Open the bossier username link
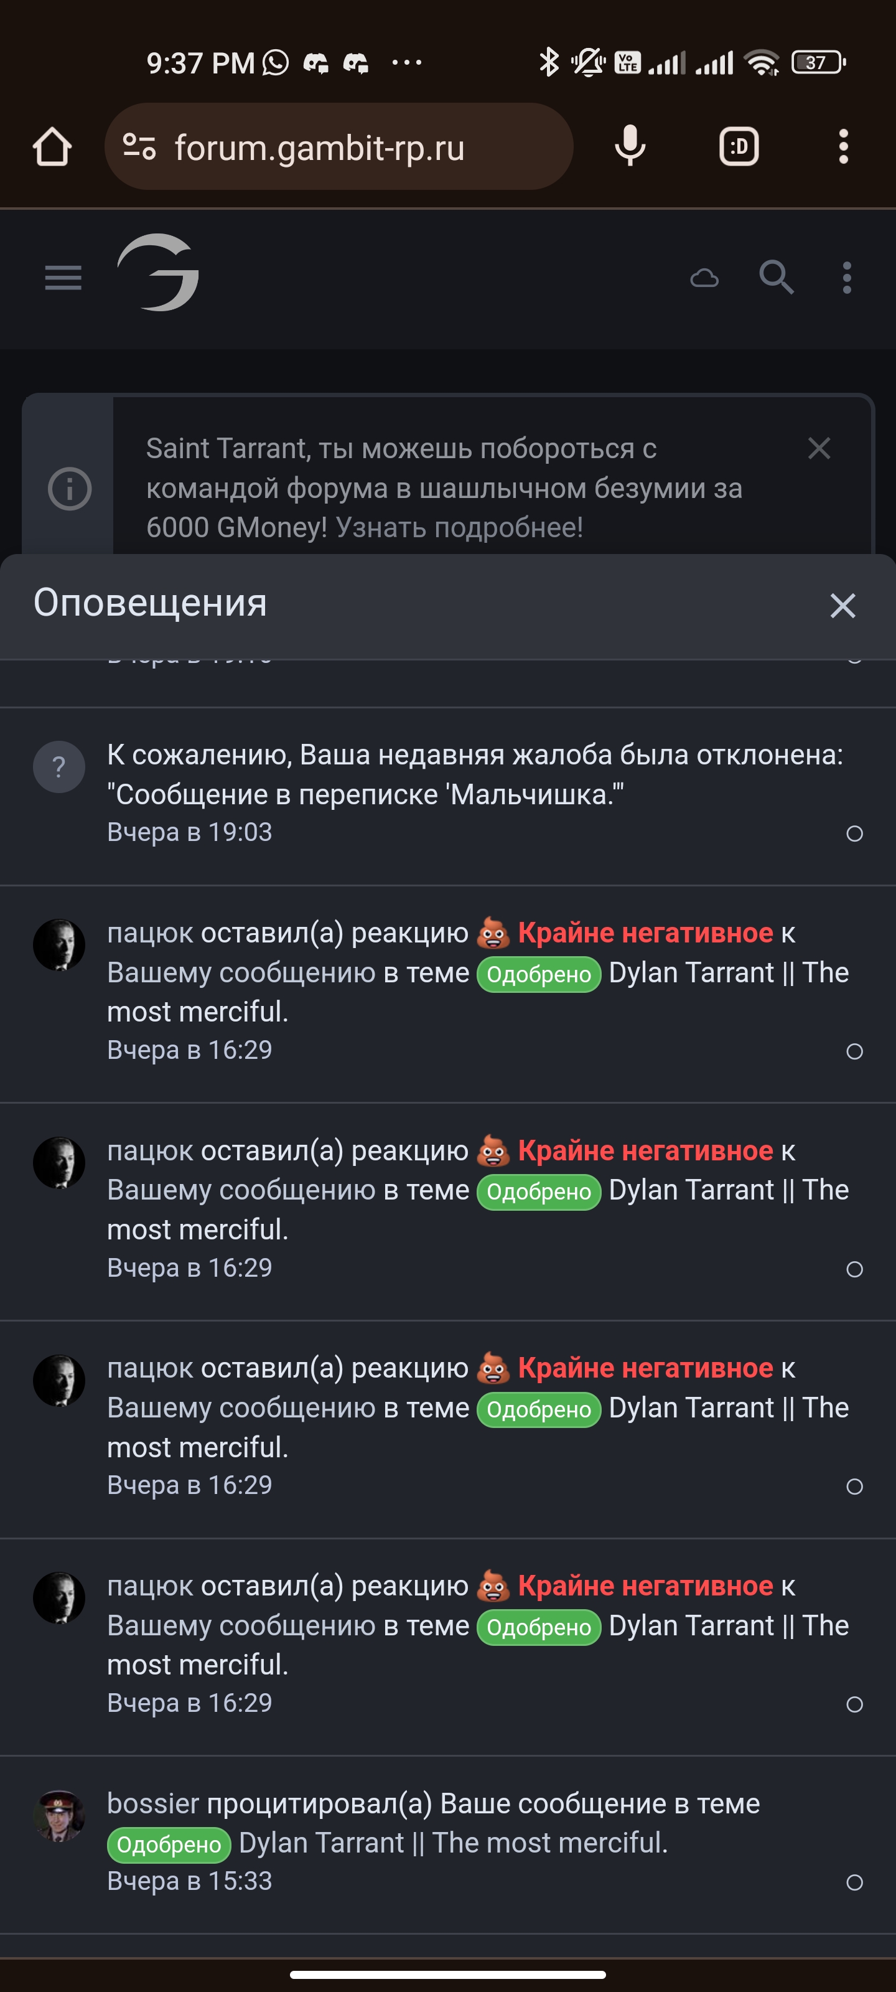The image size is (896, 1992). [153, 1803]
